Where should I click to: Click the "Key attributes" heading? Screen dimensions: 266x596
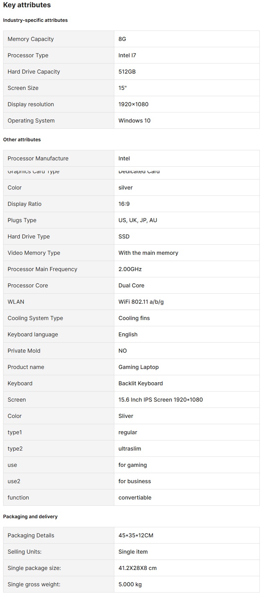click(x=27, y=5)
